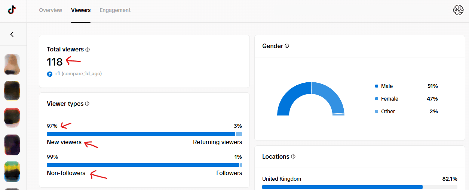Select the first video thumbnail in sidebar
This screenshot has height=190, width=469.
click(12, 64)
